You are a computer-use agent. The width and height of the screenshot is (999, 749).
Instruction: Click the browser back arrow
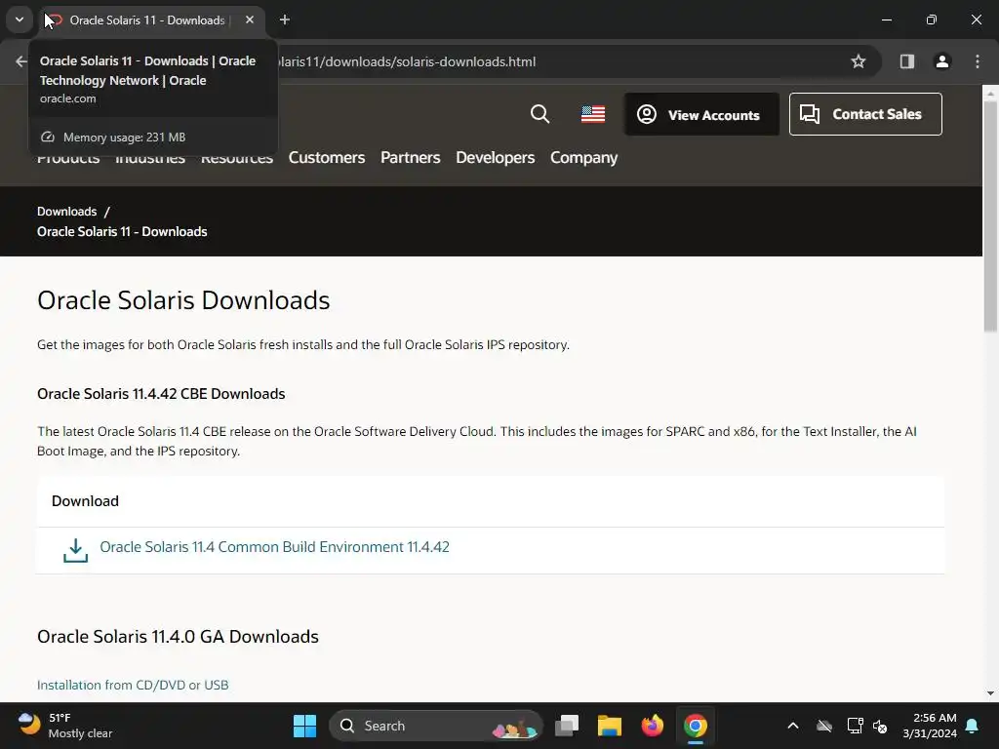click(21, 61)
